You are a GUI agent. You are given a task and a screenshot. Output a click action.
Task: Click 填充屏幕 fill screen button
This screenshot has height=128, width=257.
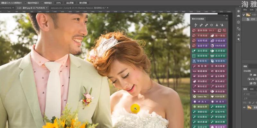point(83,3)
